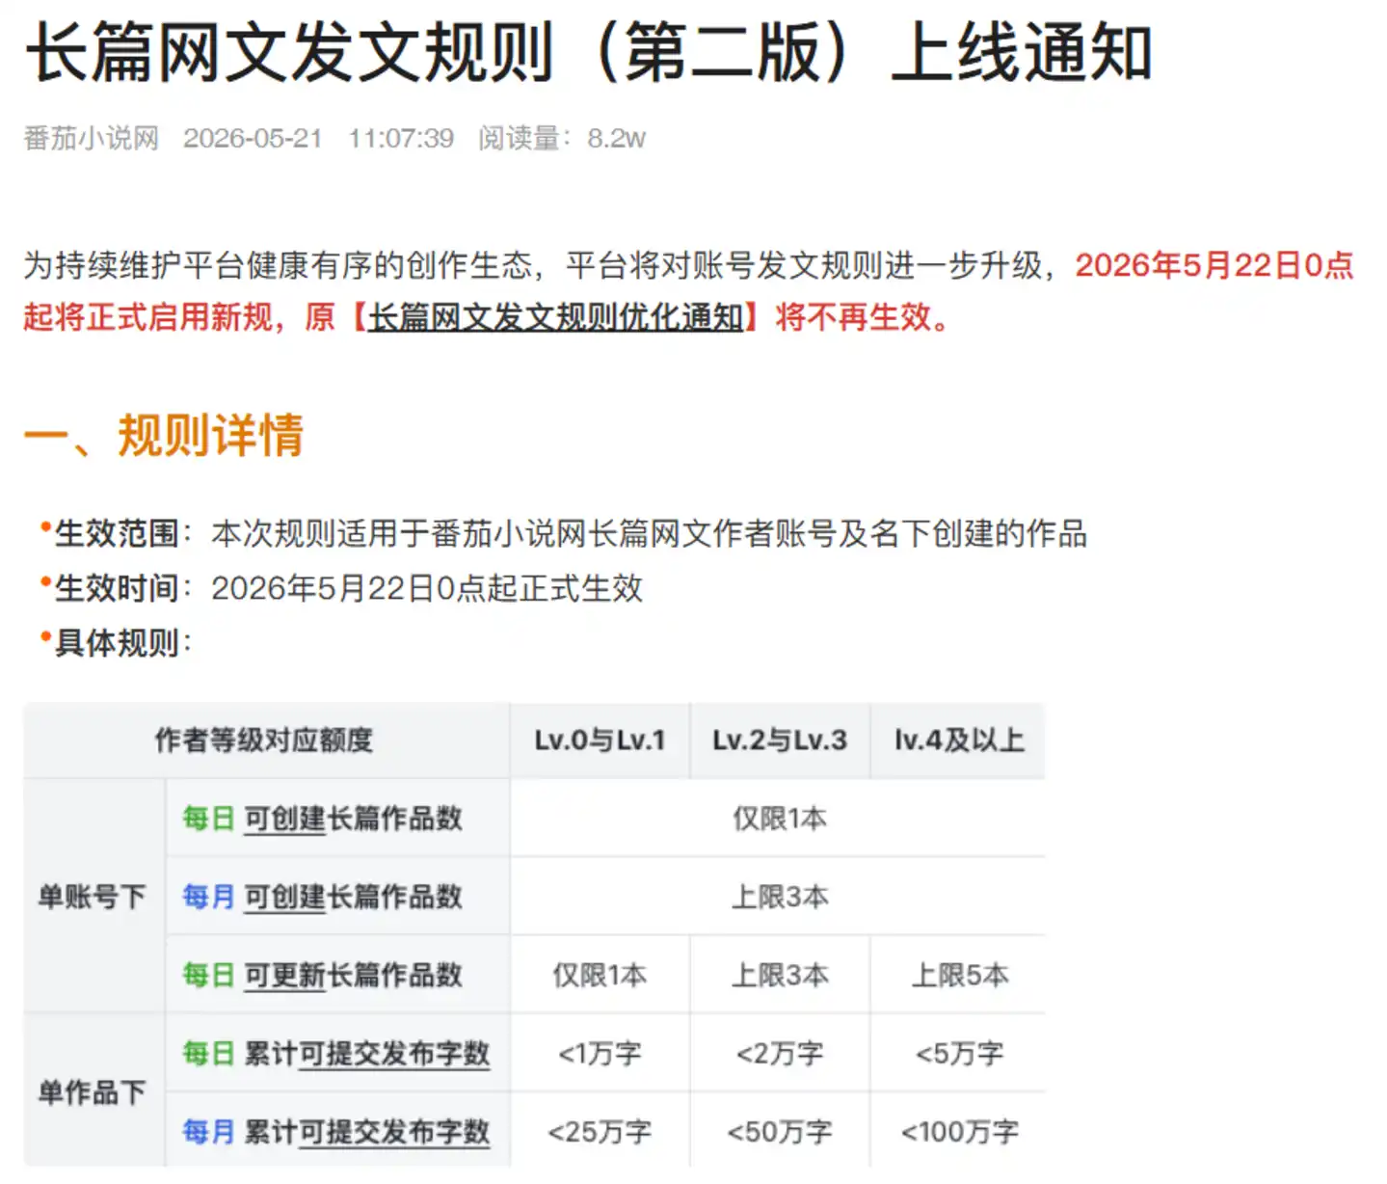The width and height of the screenshot is (1387, 1184).
Task: Click the 阅读量: 8.2w read count
Action: coord(562,138)
